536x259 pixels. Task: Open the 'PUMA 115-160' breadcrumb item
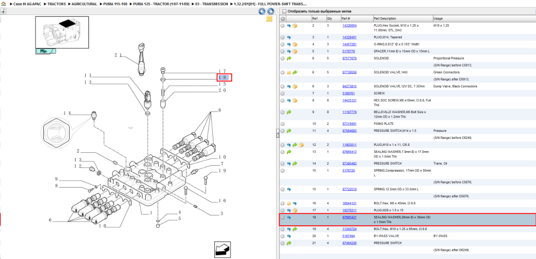[115, 4]
